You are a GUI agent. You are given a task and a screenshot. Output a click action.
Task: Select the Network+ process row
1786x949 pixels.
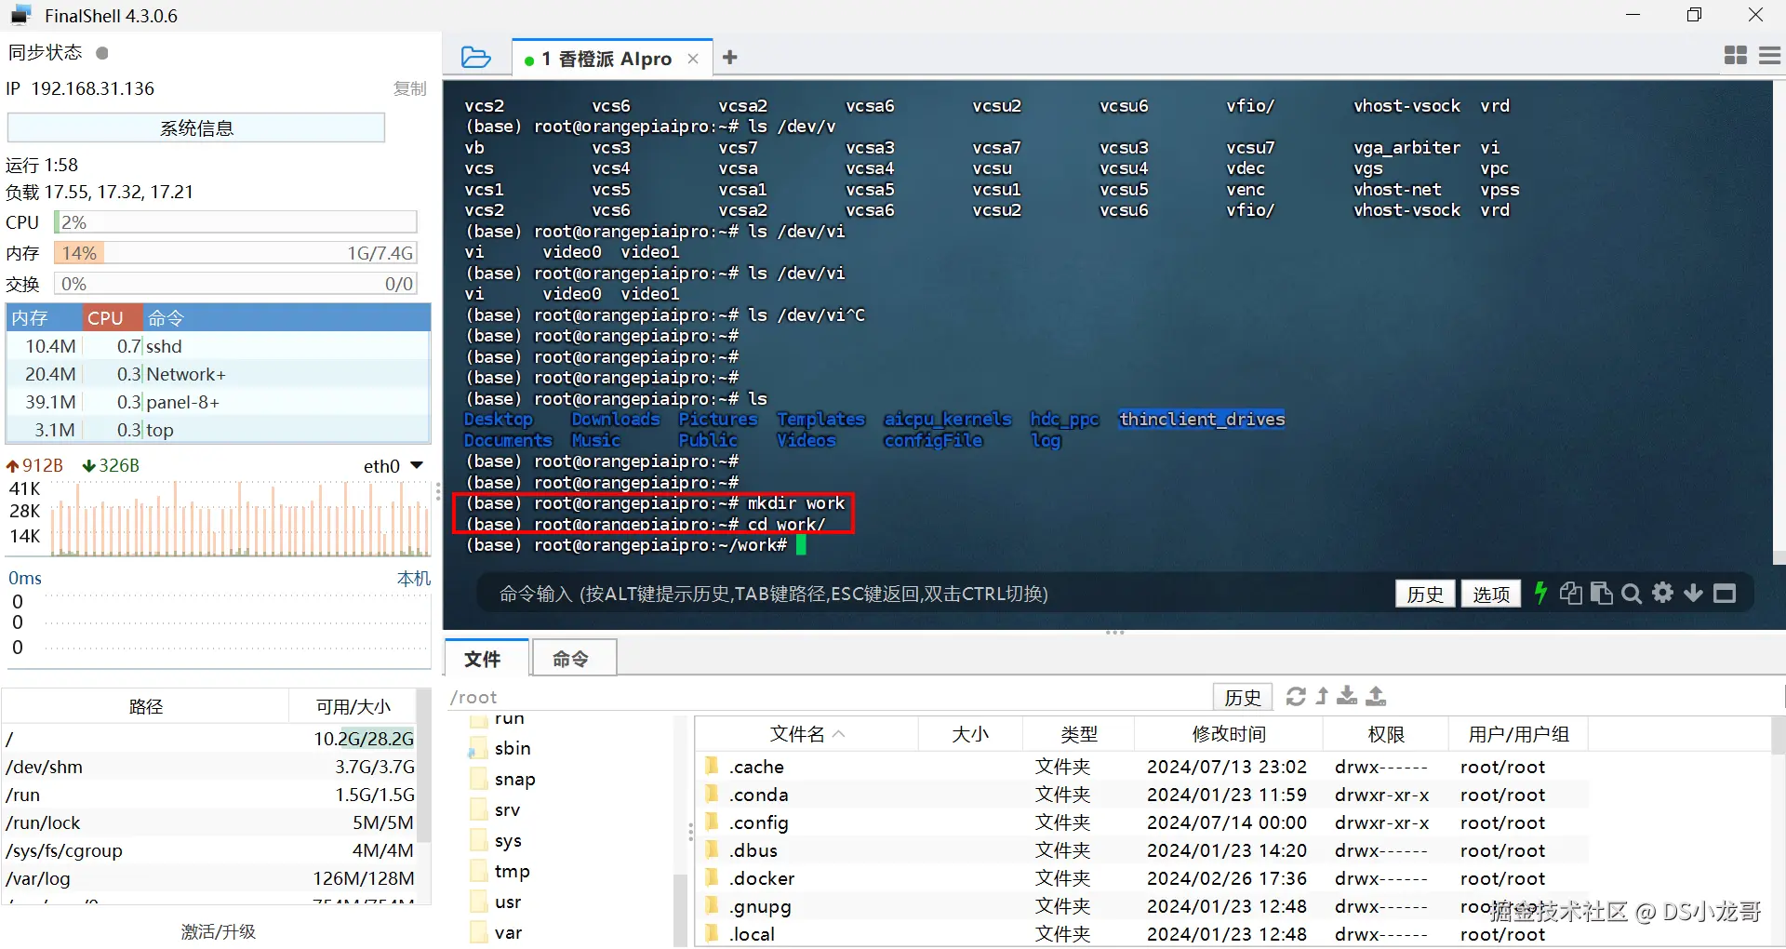219,374
